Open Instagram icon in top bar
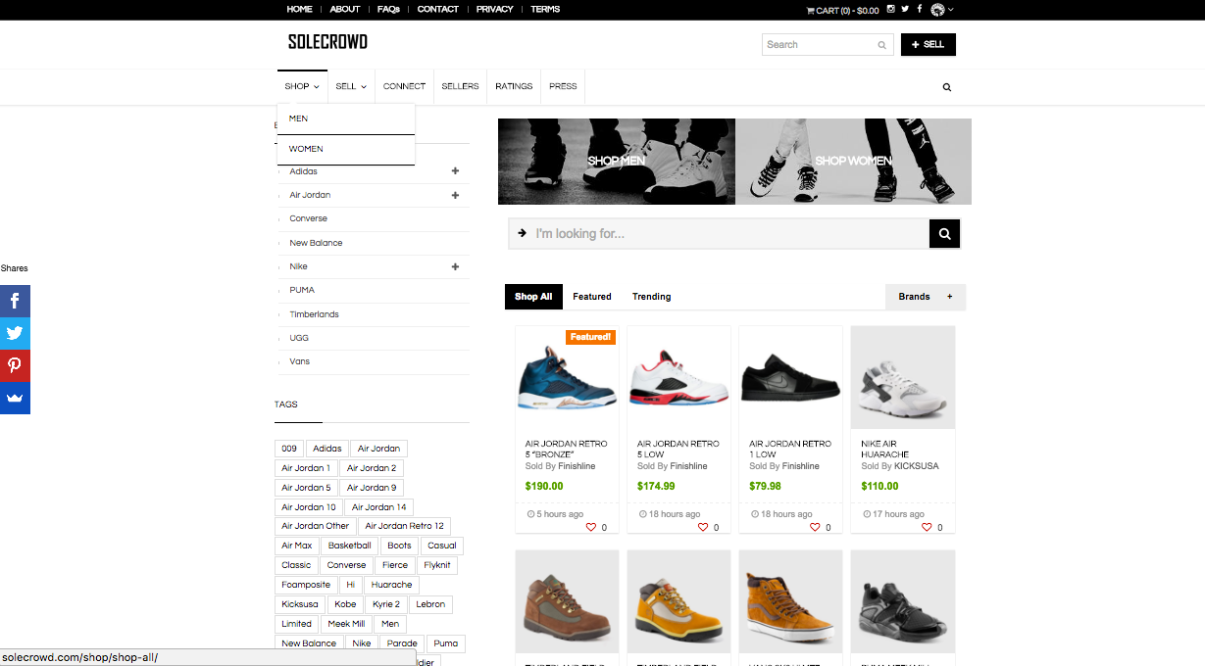The width and height of the screenshot is (1205, 666). (x=890, y=9)
